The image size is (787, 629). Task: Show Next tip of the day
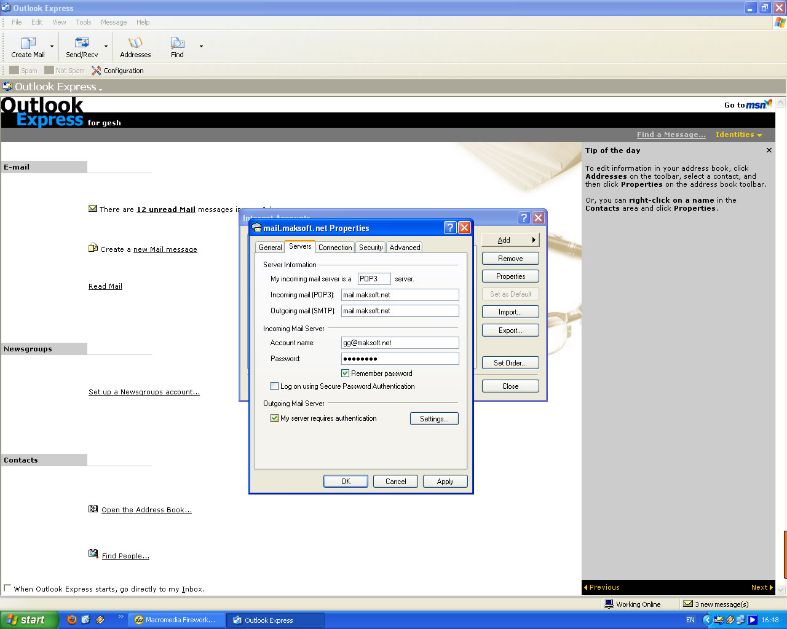(762, 587)
